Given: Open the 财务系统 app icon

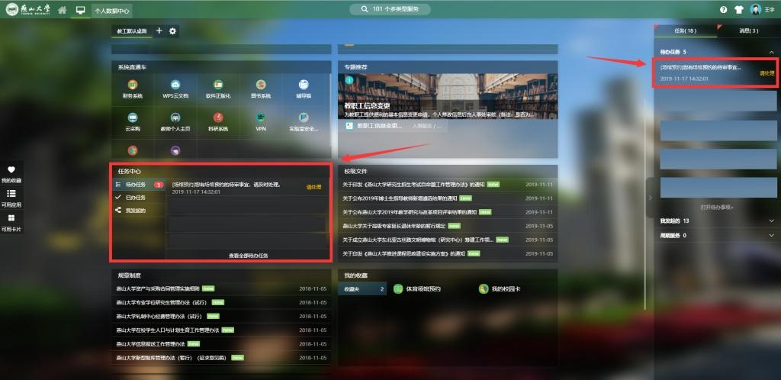Looking at the screenshot, I should (133, 85).
